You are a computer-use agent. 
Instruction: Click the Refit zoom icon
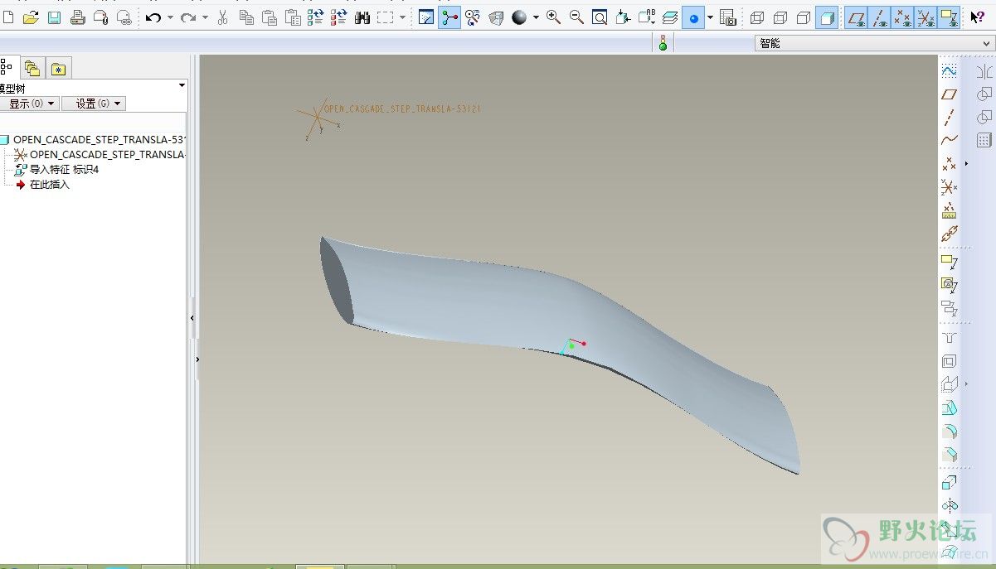(x=600, y=17)
